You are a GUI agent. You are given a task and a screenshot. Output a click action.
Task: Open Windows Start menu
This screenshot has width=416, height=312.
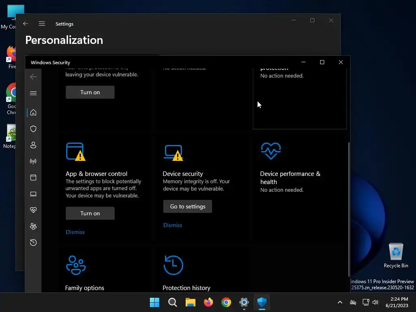tap(154, 302)
